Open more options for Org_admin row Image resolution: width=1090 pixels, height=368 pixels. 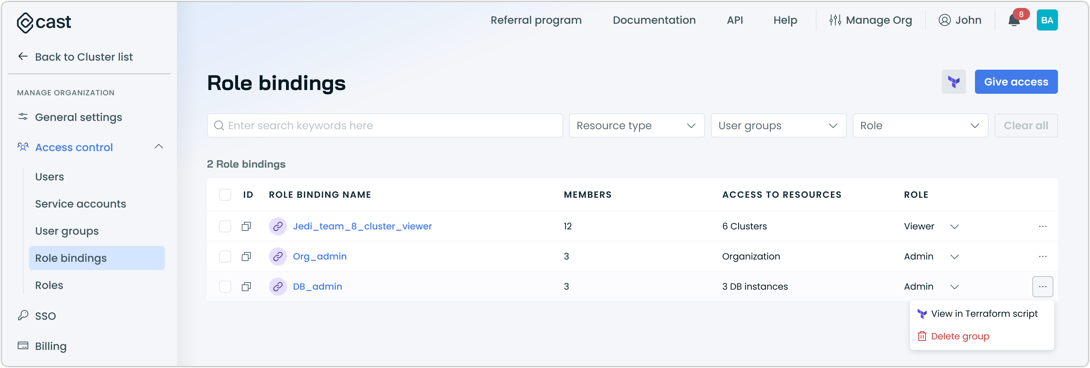coord(1042,257)
